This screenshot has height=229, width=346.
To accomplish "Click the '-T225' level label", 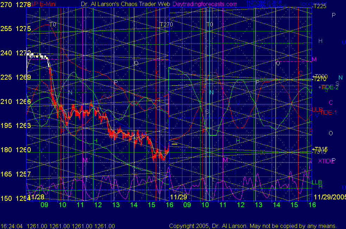I will pos(319,6).
